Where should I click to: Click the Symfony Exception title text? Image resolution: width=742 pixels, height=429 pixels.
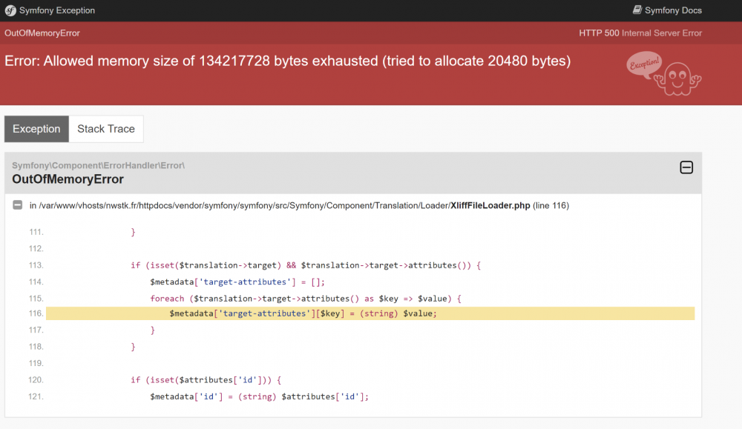(57, 10)
